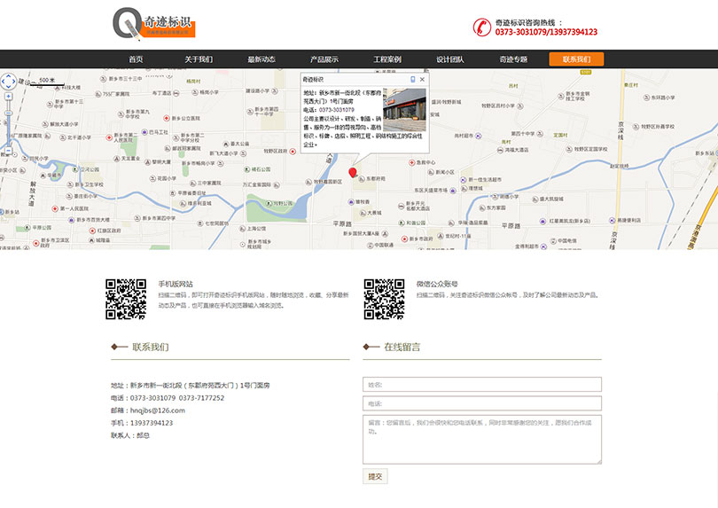Close the 奇迹标识 map info popup
Viewport: 718px width, 508px height.
coord(422,80)
